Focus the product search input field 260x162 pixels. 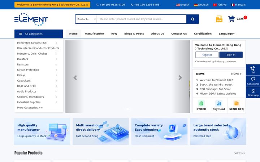coord(142,19)
